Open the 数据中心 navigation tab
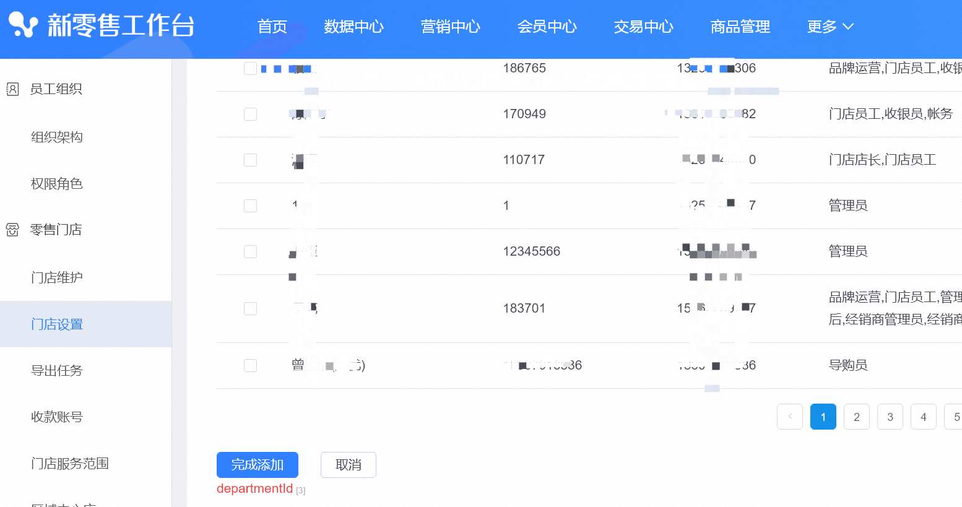Viewport: 962px width, 507px height. (x=353, y=27)
